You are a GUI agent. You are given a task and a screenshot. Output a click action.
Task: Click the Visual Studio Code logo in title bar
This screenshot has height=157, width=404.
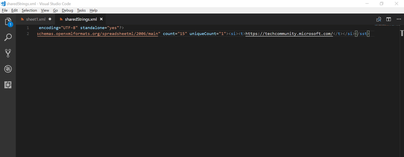click(x=3, y=4)
